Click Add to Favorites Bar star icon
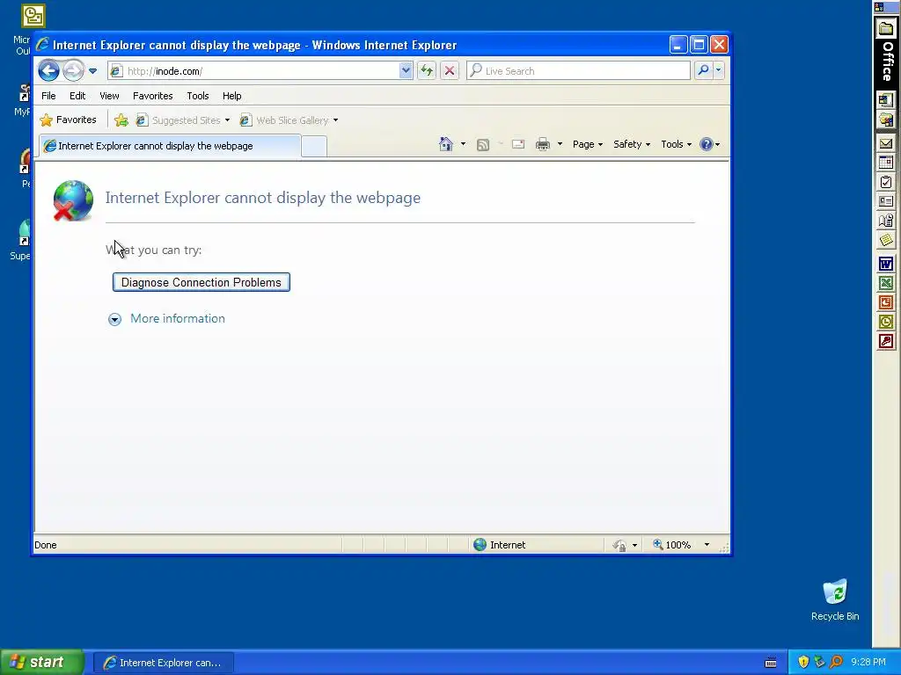 121,120
